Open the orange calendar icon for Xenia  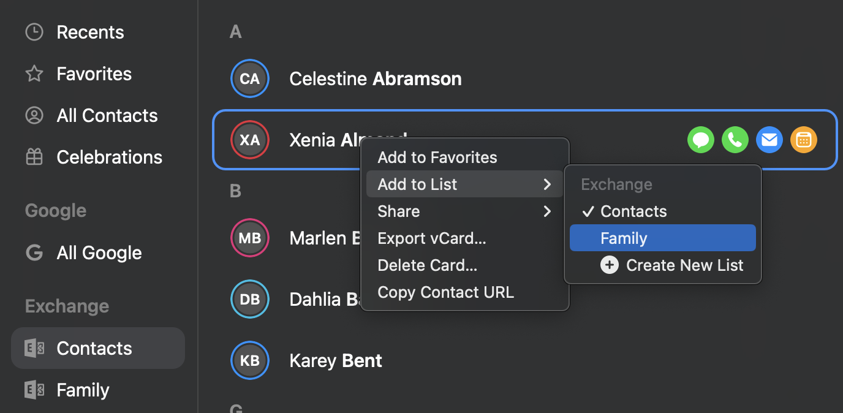pyautogui.click(x=804, y=140)
